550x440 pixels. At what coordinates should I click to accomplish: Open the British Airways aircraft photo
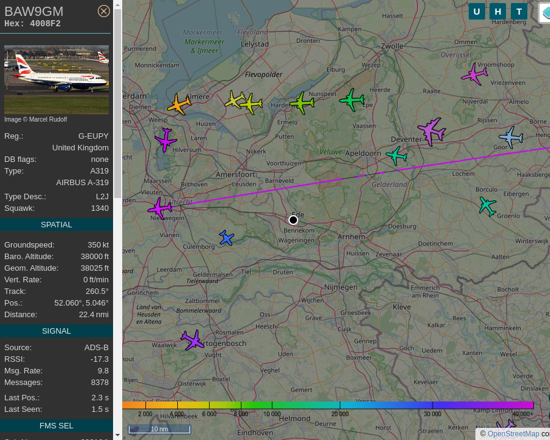tap(56, 79)
